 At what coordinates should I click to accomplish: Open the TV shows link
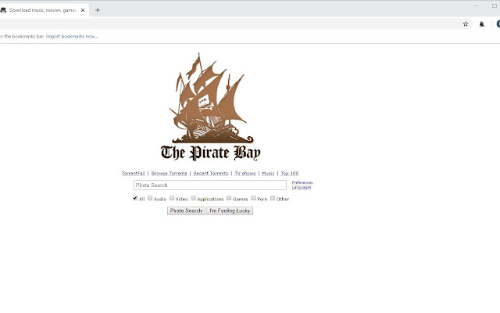245,174
